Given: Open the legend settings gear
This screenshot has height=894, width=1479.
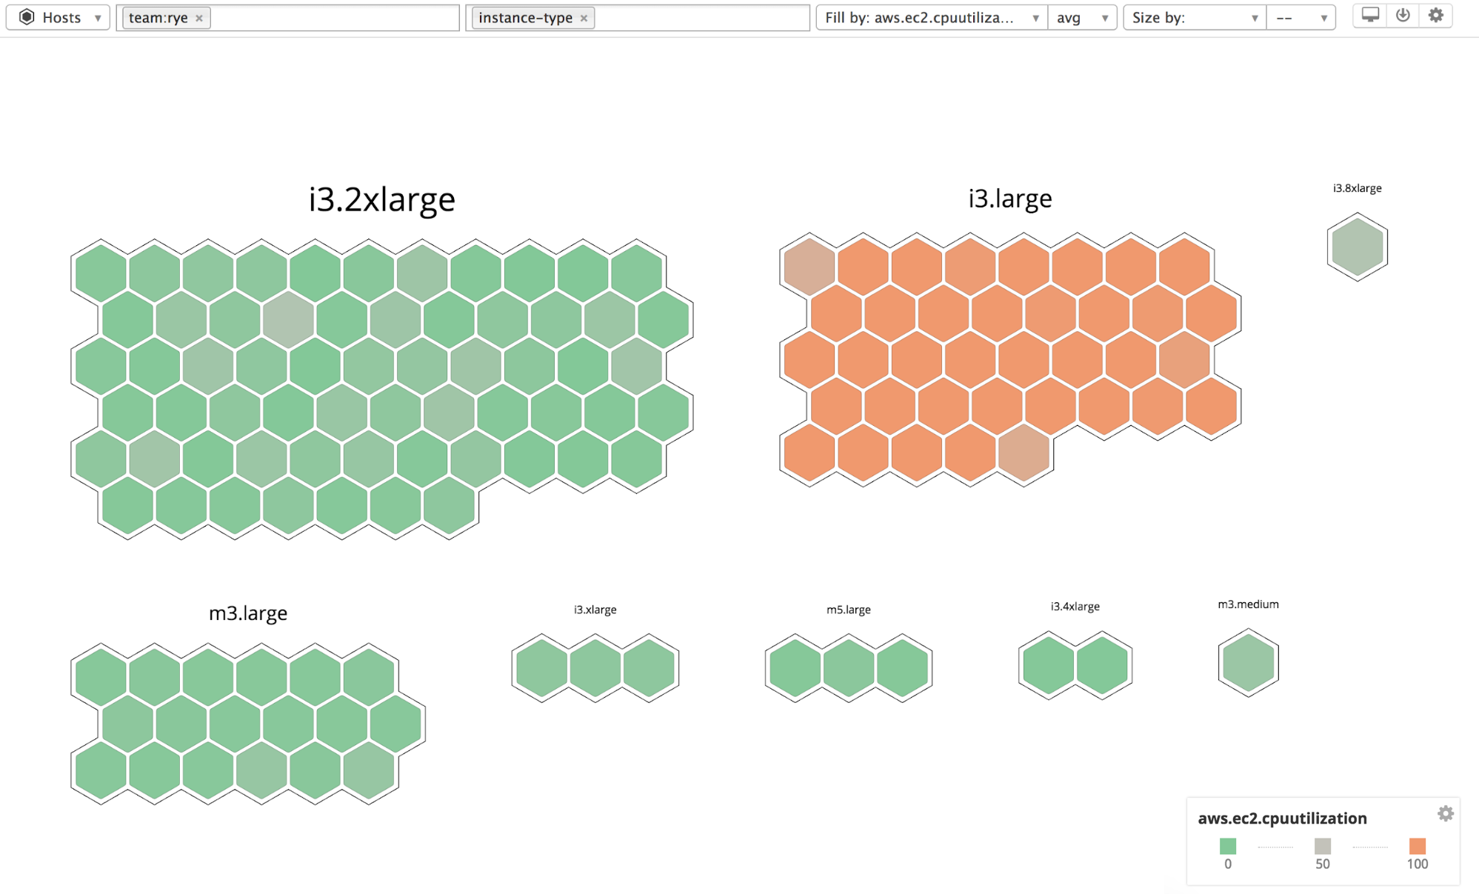Looking at the screenshot, I should 1445,813.
